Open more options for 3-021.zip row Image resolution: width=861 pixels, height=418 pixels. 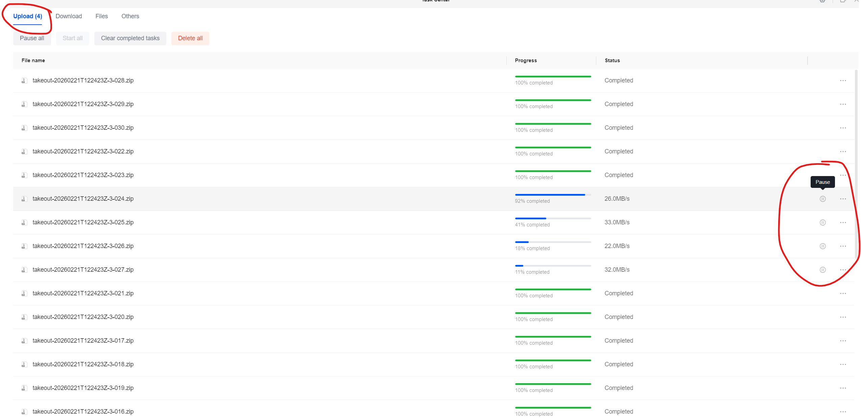pyautogui.click(x=843, y=293)
